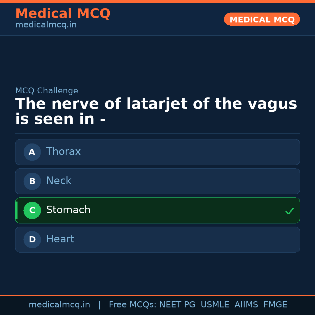Expand the MCQ Challenge section
Viewport: 315px width, 315px height.
[x=47, y=91]
